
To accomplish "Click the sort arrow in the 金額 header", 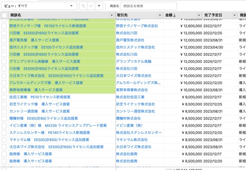I will [174, 15].
